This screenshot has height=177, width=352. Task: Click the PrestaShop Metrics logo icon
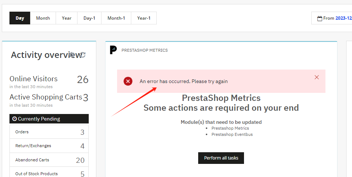[113, 50]
